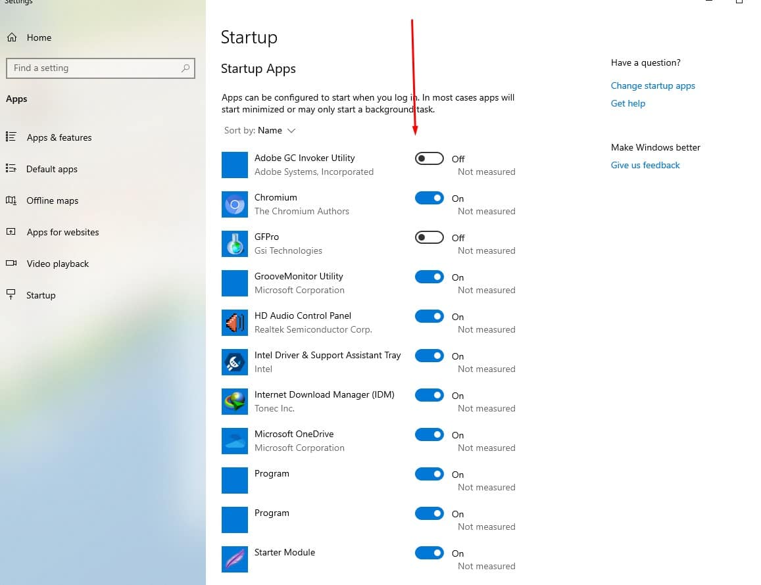Open Apps & features settings page
Viewport: 761px width, 585px height.
(x=59, y=137)
